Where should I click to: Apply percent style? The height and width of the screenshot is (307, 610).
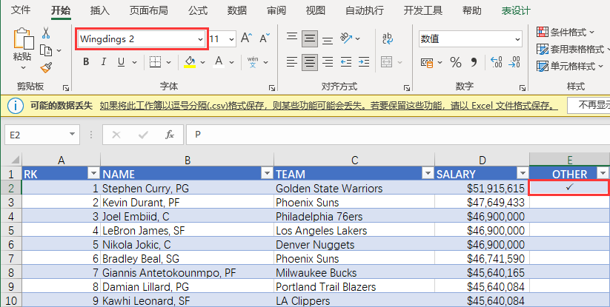click(456, 62)
